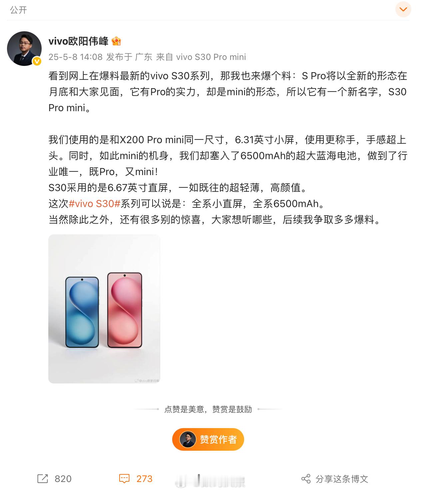Click the watermark on the phone image
421x492 pixels.
(147, 380)
